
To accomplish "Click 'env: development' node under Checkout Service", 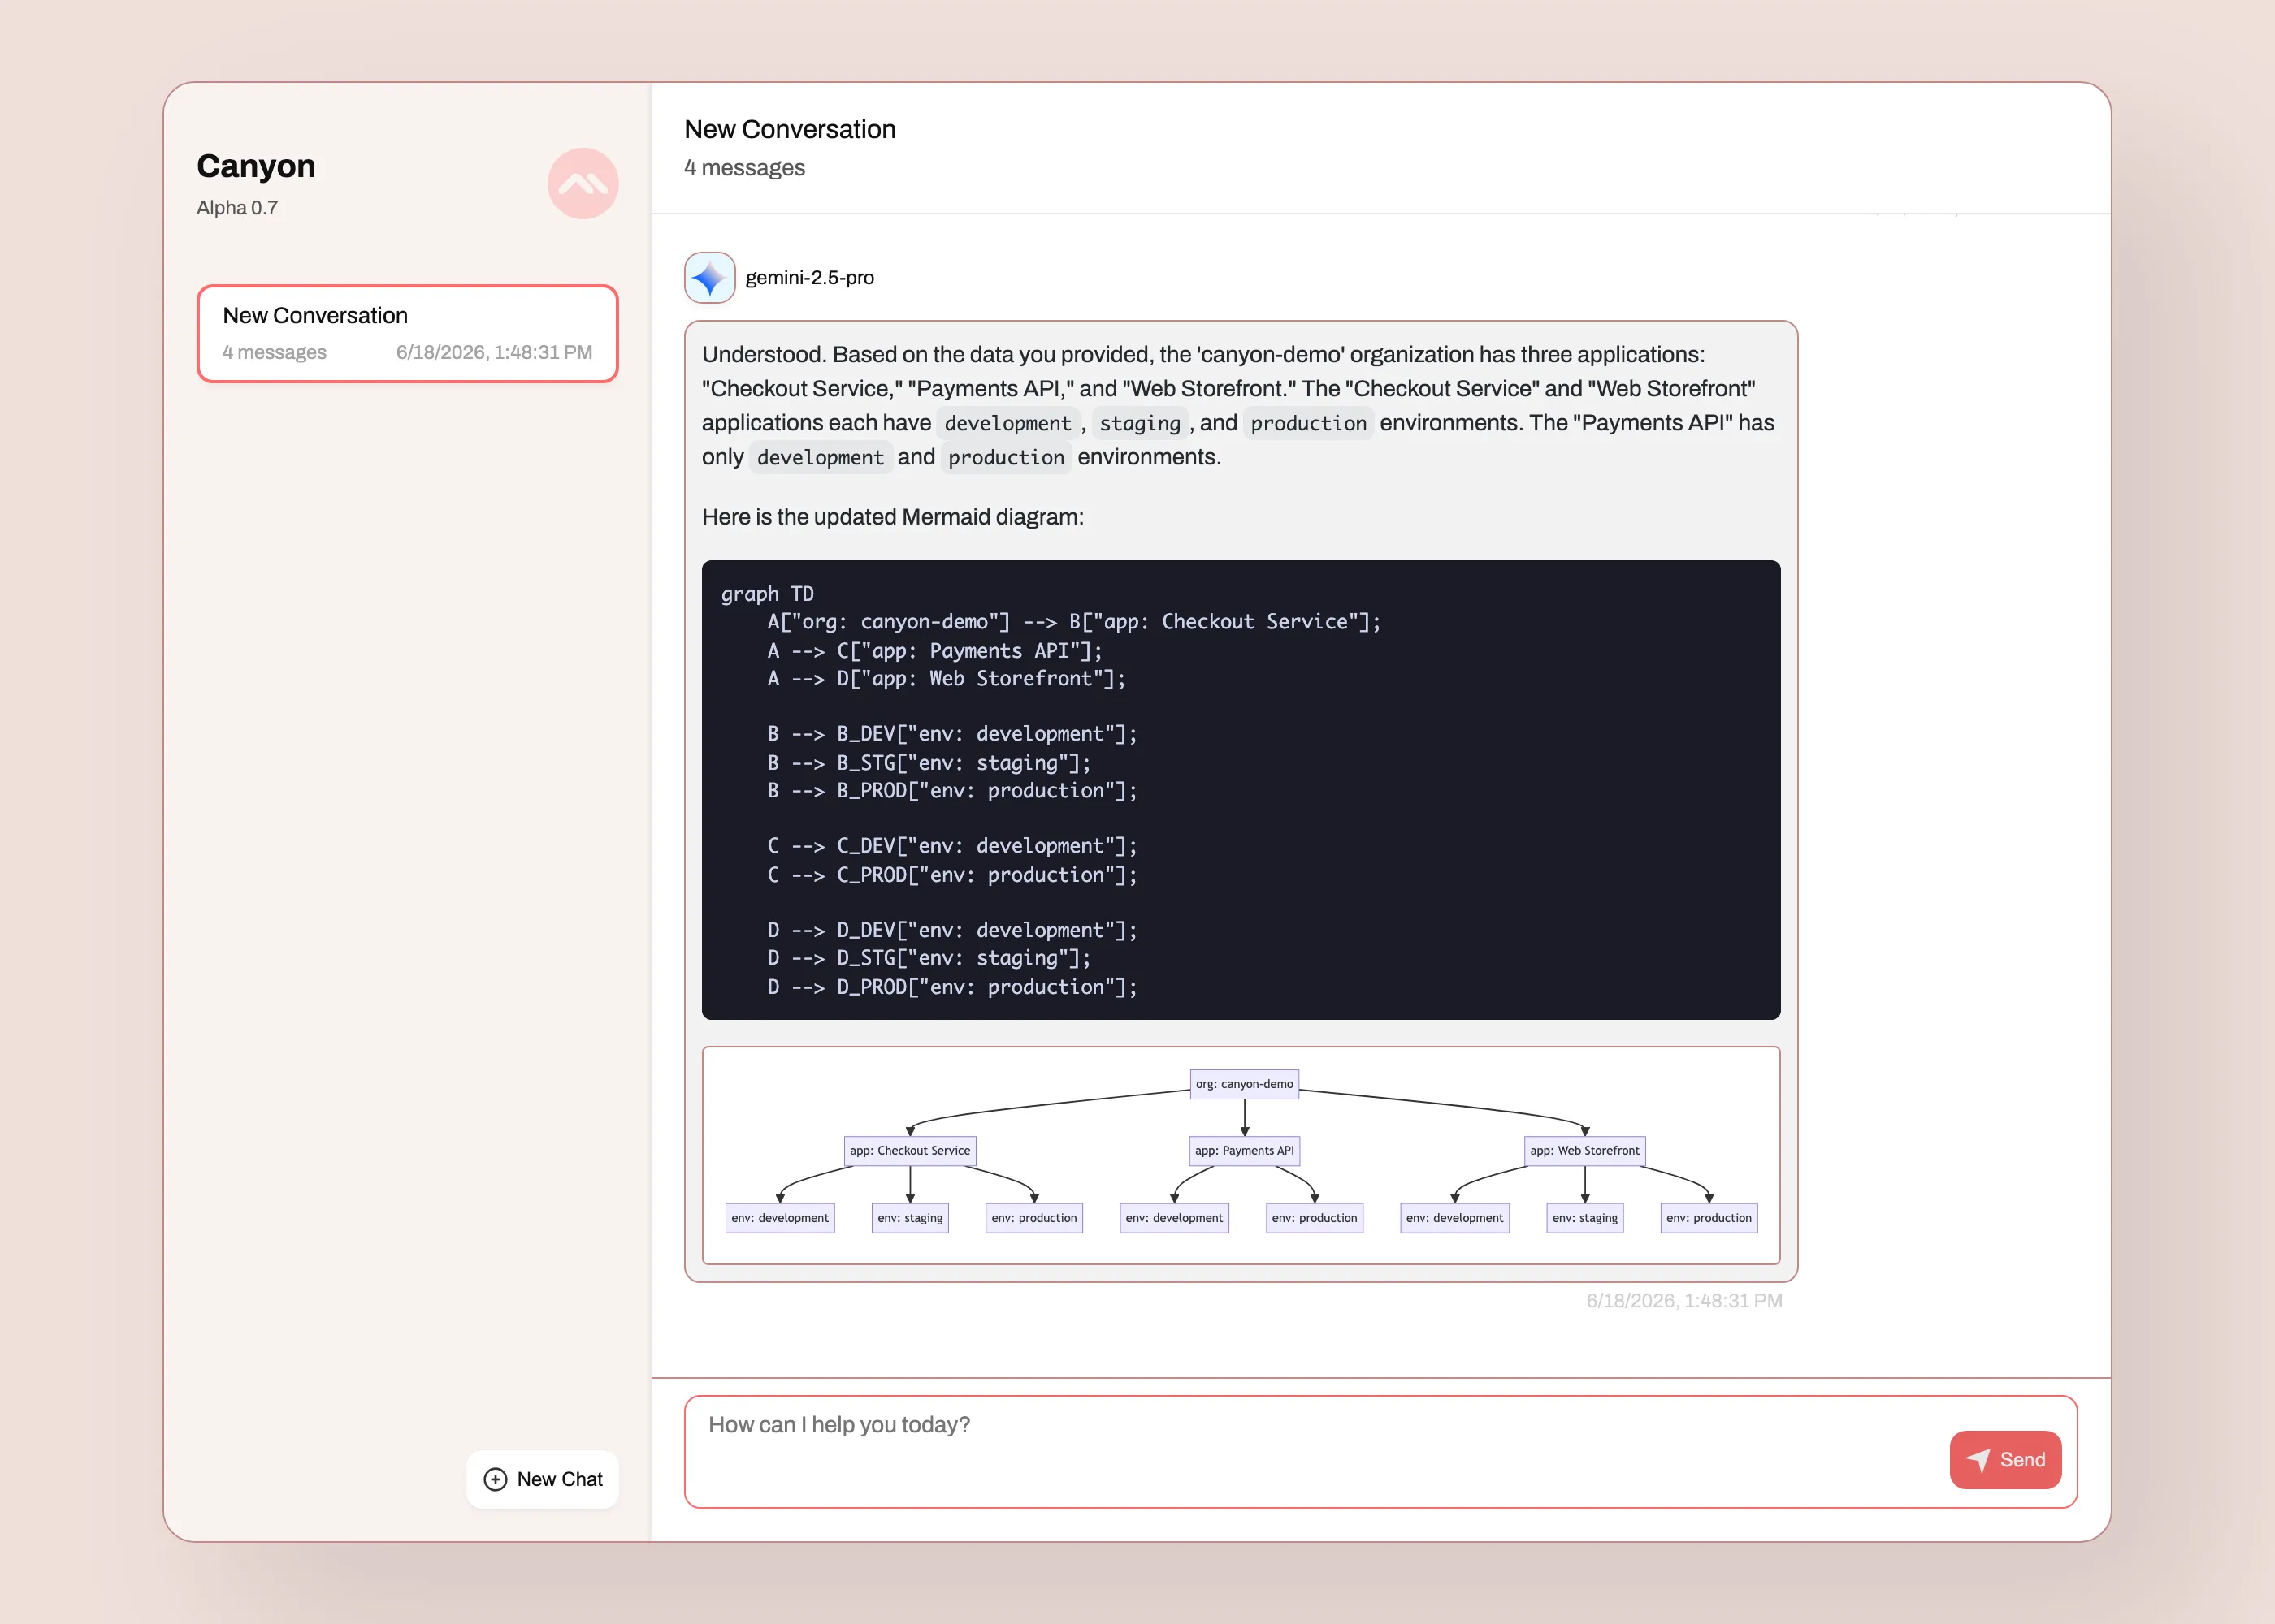I will (779, 1218).
